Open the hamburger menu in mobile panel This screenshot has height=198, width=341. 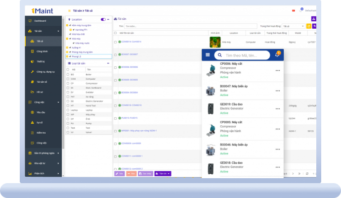click(x=208, y=55)
